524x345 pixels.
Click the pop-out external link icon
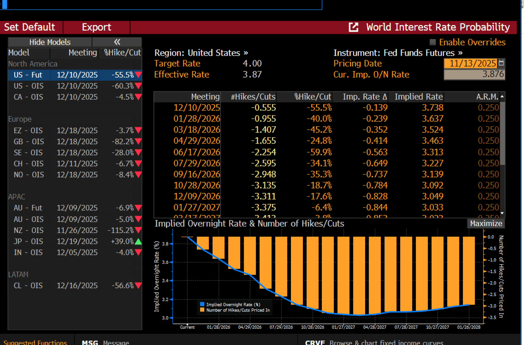pos(353,27)
